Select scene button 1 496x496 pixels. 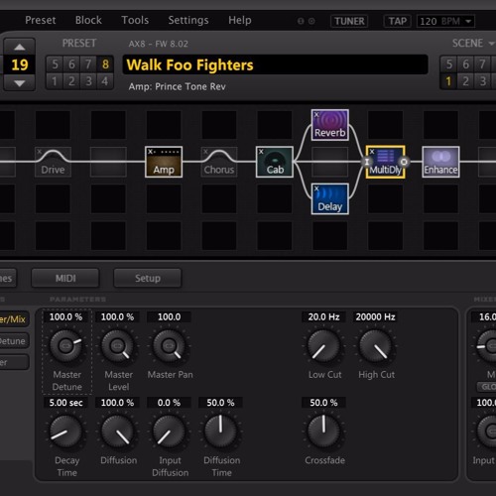point(448,81)
